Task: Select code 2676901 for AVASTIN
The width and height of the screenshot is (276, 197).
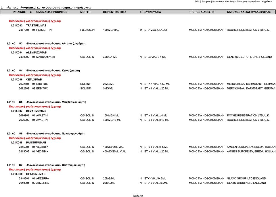Action: (24, 116)
